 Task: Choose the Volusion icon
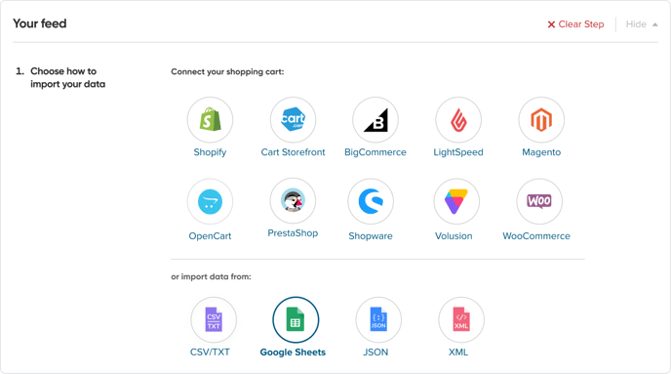[456, 201]
